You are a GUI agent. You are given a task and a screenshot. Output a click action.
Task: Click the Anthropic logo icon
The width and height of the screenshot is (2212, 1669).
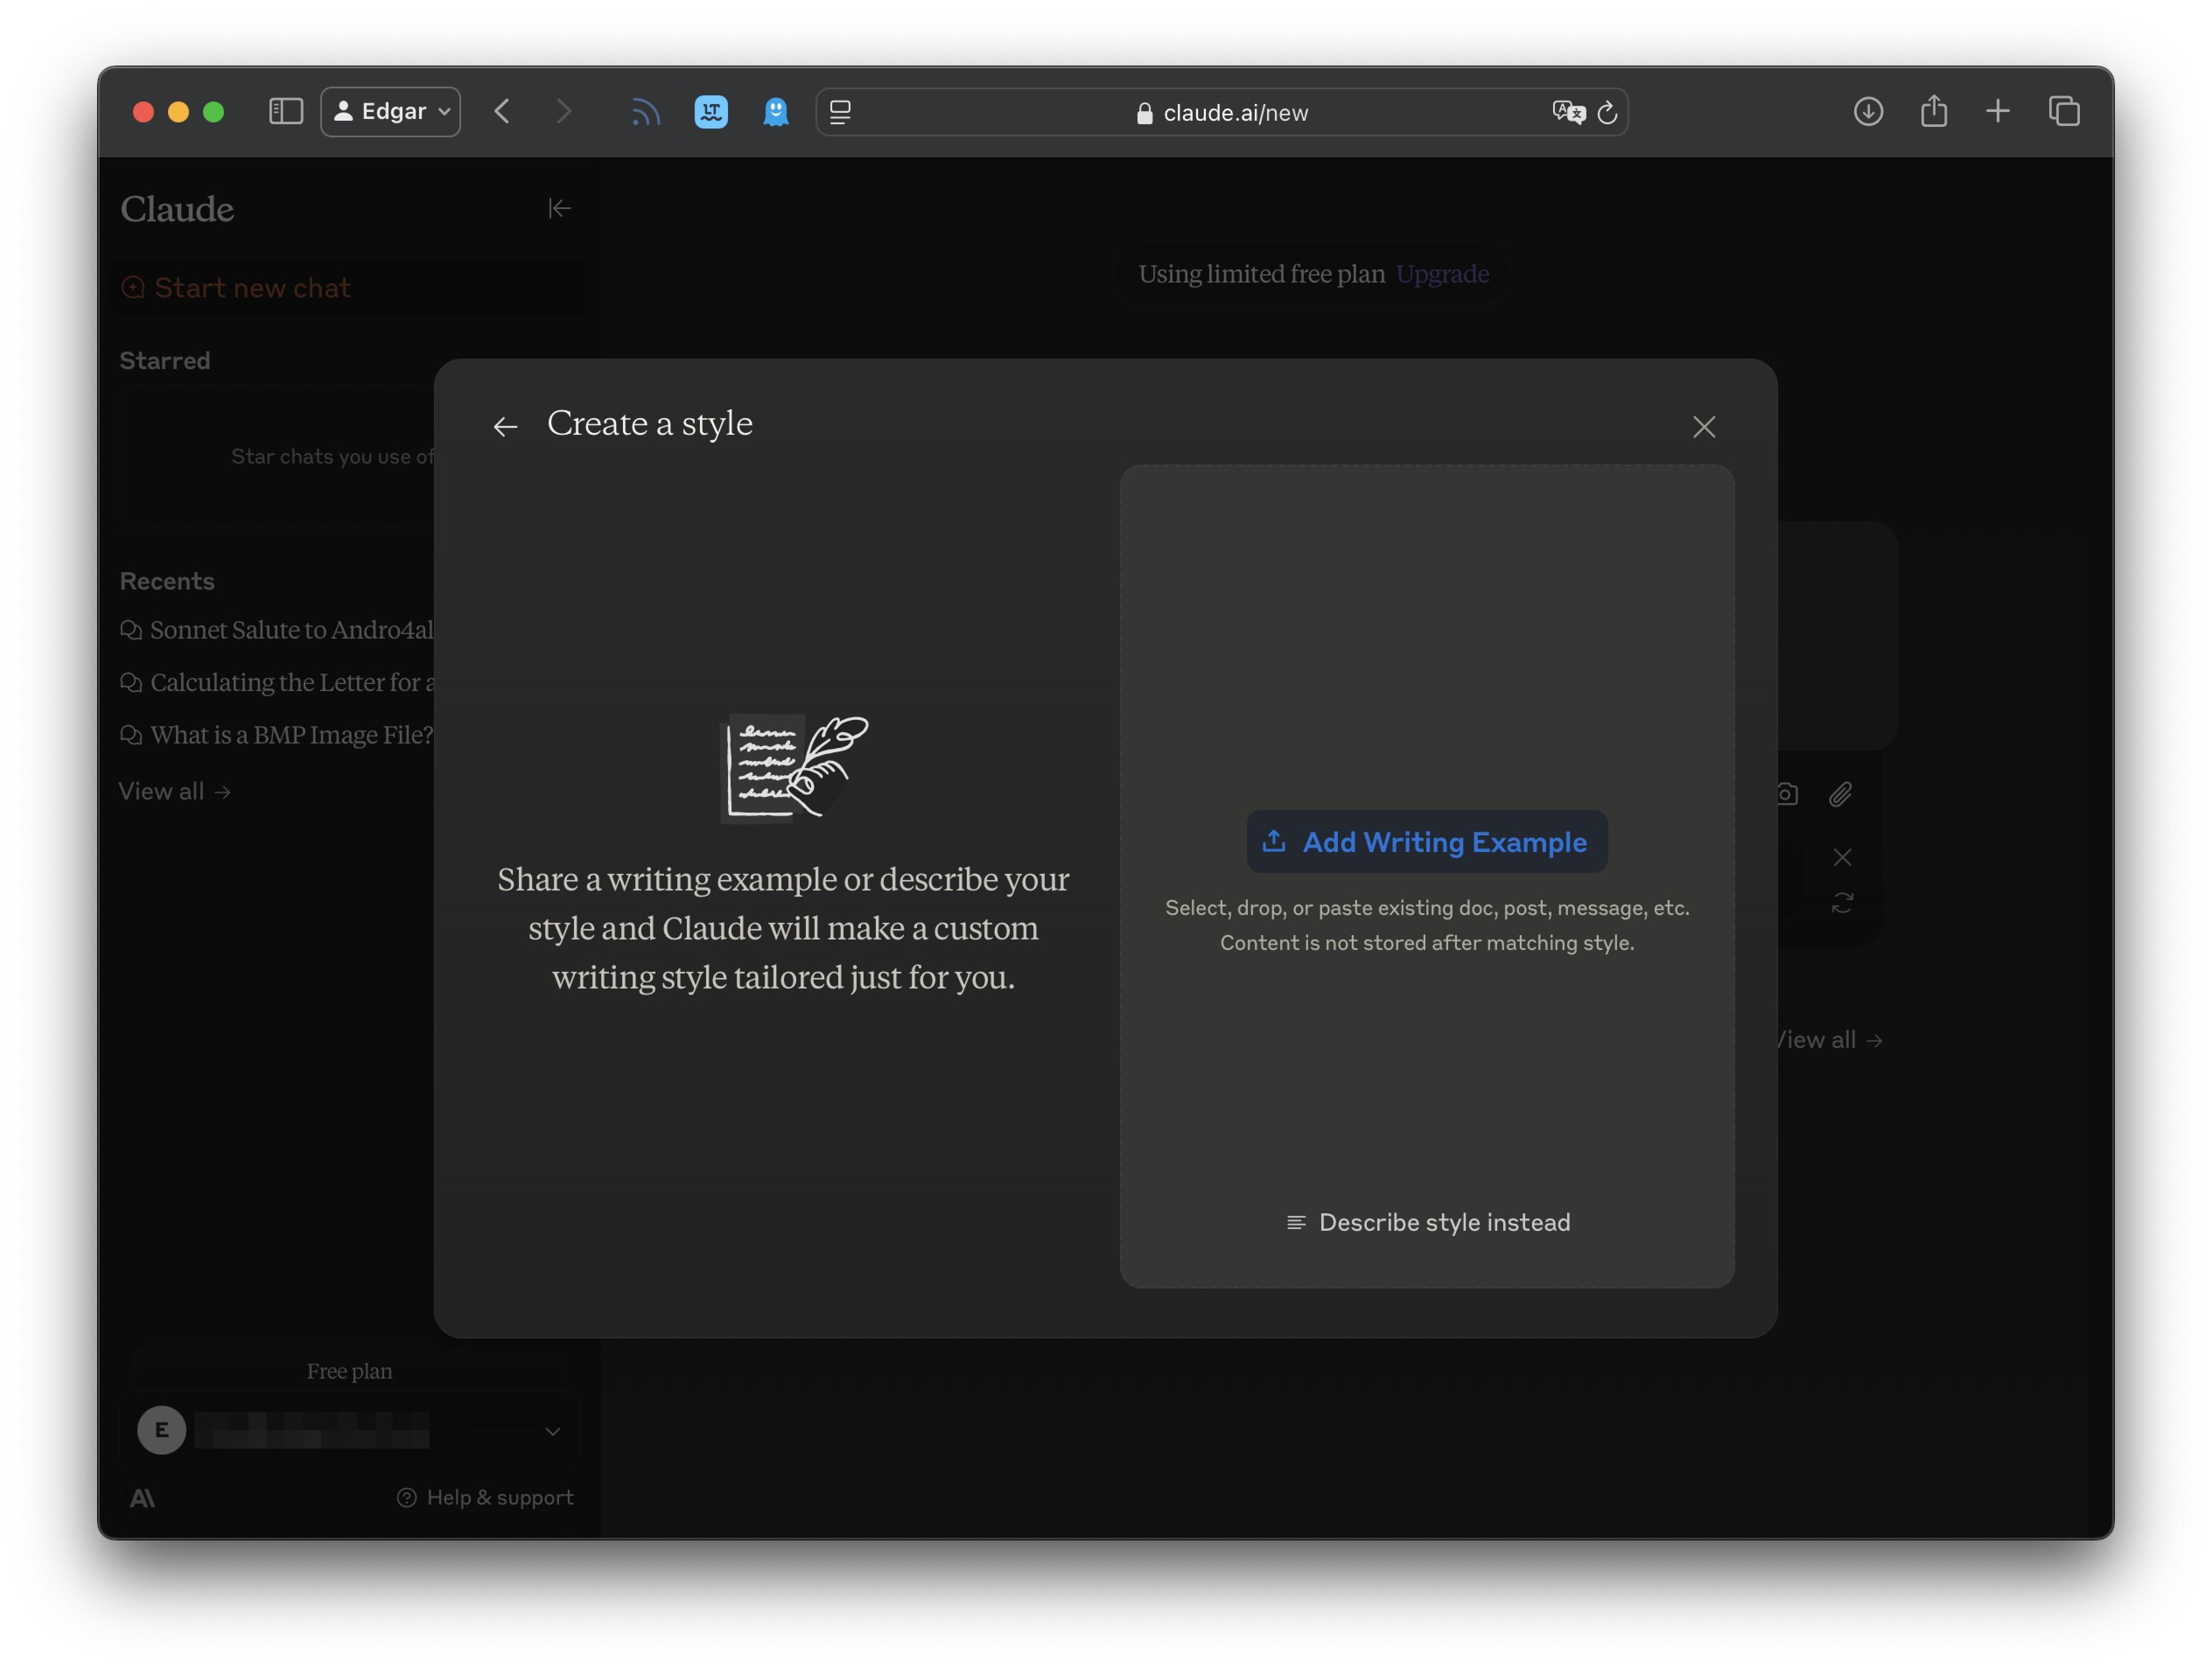click(142, 1497)
